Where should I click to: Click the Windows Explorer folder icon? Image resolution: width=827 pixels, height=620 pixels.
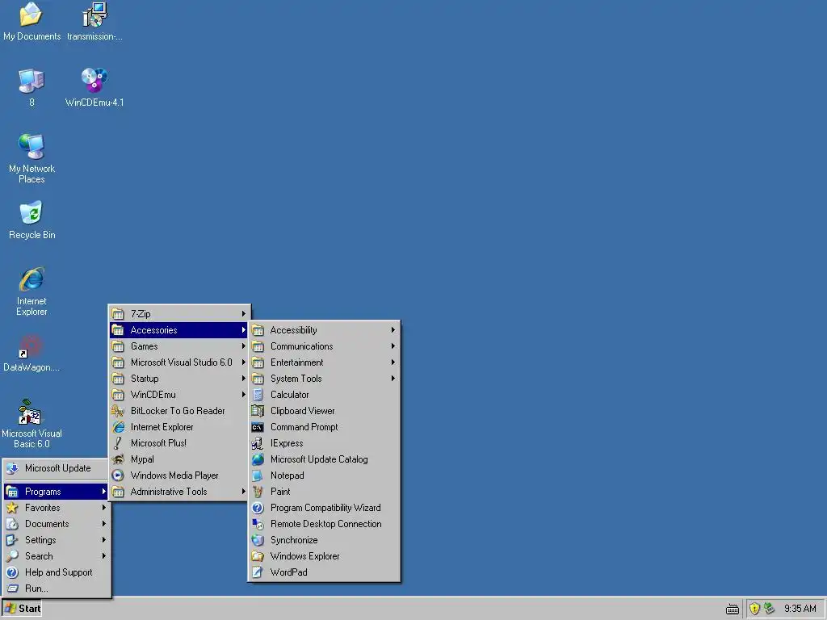tap(258, 556)
